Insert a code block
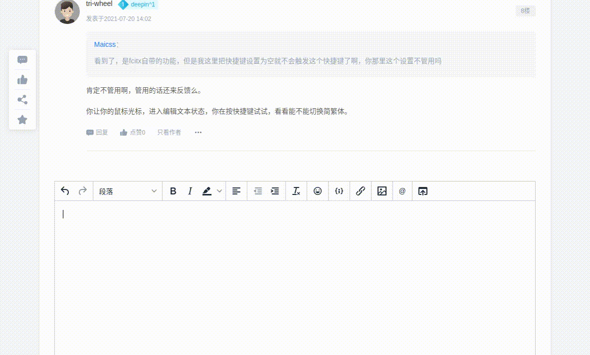This screenshot has width=590, height=355. 339,191
